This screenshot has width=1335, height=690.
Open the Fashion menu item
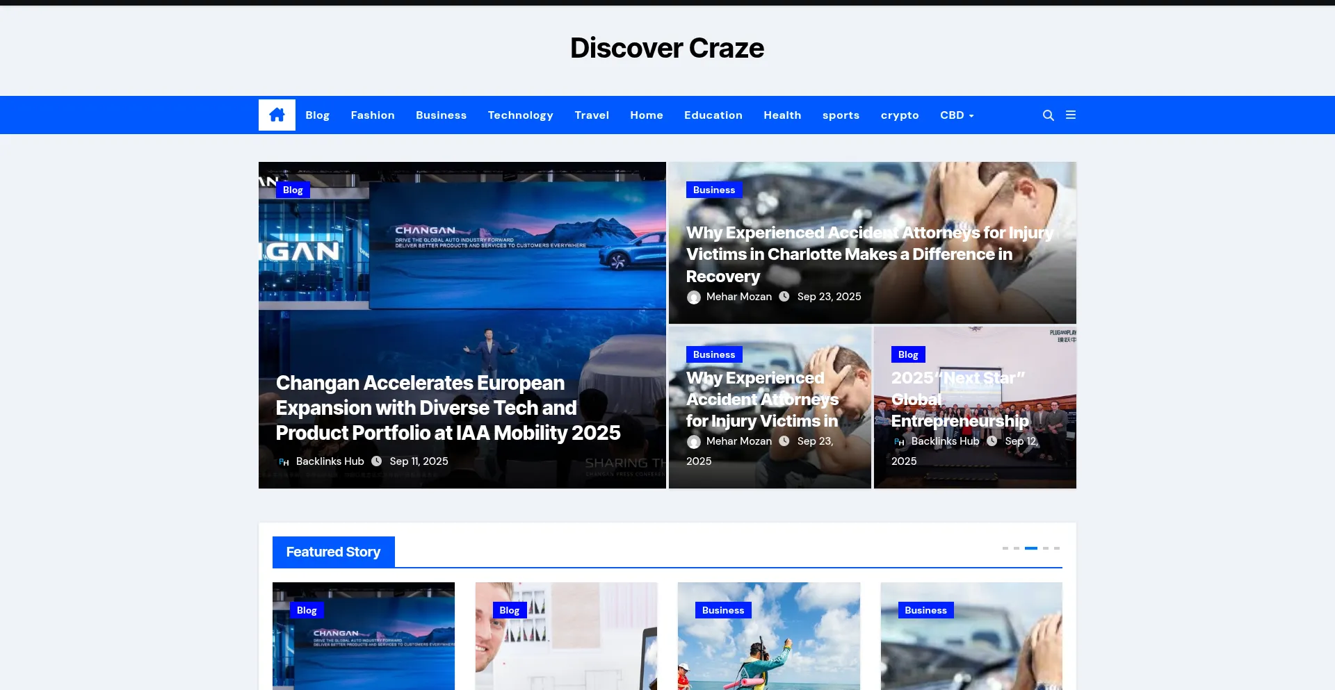(373, 115)
